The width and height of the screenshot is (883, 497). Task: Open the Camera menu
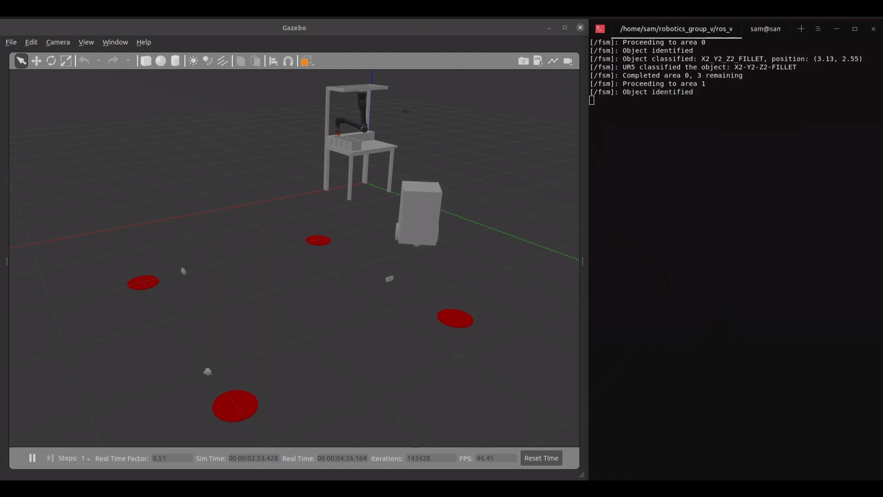coord(58,42)
